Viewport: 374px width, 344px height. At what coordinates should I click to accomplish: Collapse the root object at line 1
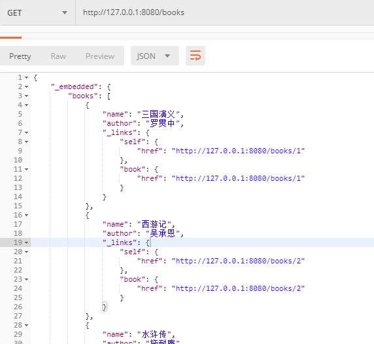coord(26,78)
